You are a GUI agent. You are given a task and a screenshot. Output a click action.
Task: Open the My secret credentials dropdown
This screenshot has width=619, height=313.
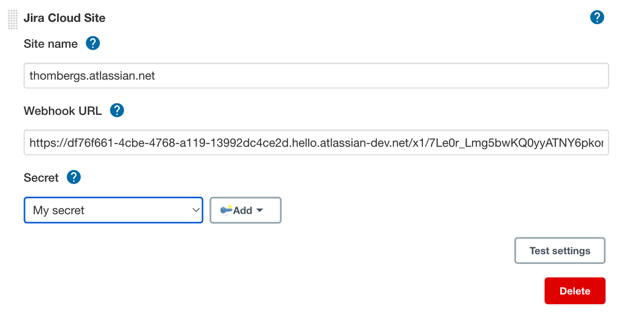click(x=114, y=211)
